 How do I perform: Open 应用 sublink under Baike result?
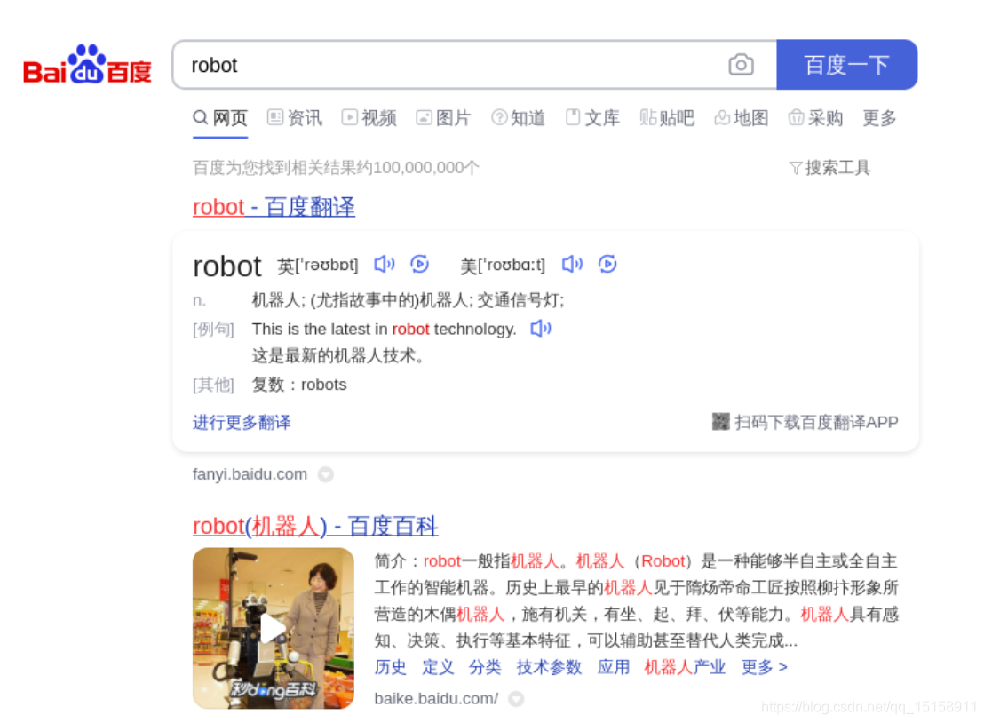coord(614,667)
